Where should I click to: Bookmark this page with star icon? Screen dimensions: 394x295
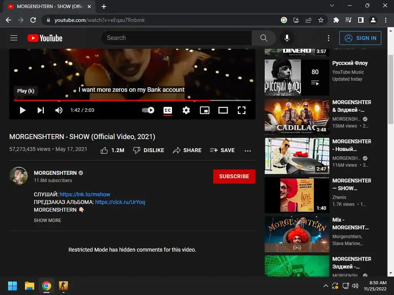321,20
